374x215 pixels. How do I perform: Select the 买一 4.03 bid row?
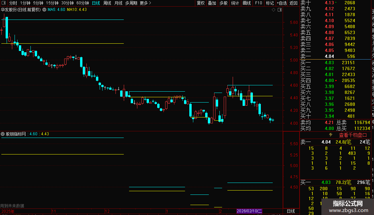(x=335, y=63)
